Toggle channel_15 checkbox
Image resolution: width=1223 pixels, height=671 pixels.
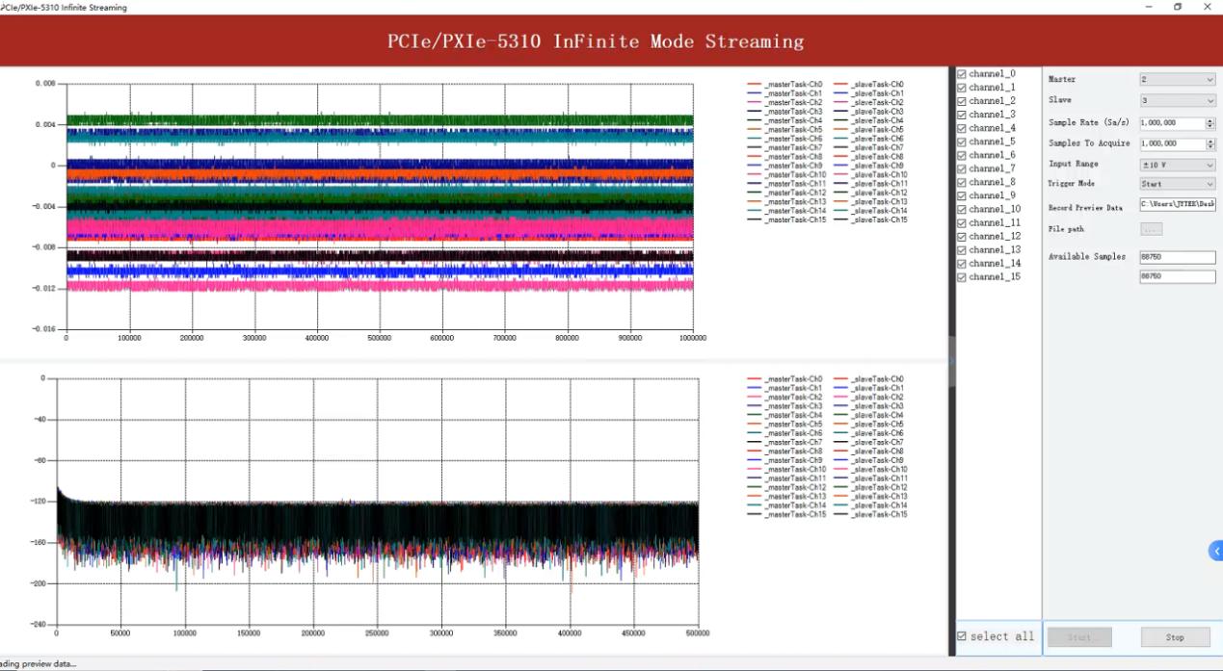tap(962, 277)
